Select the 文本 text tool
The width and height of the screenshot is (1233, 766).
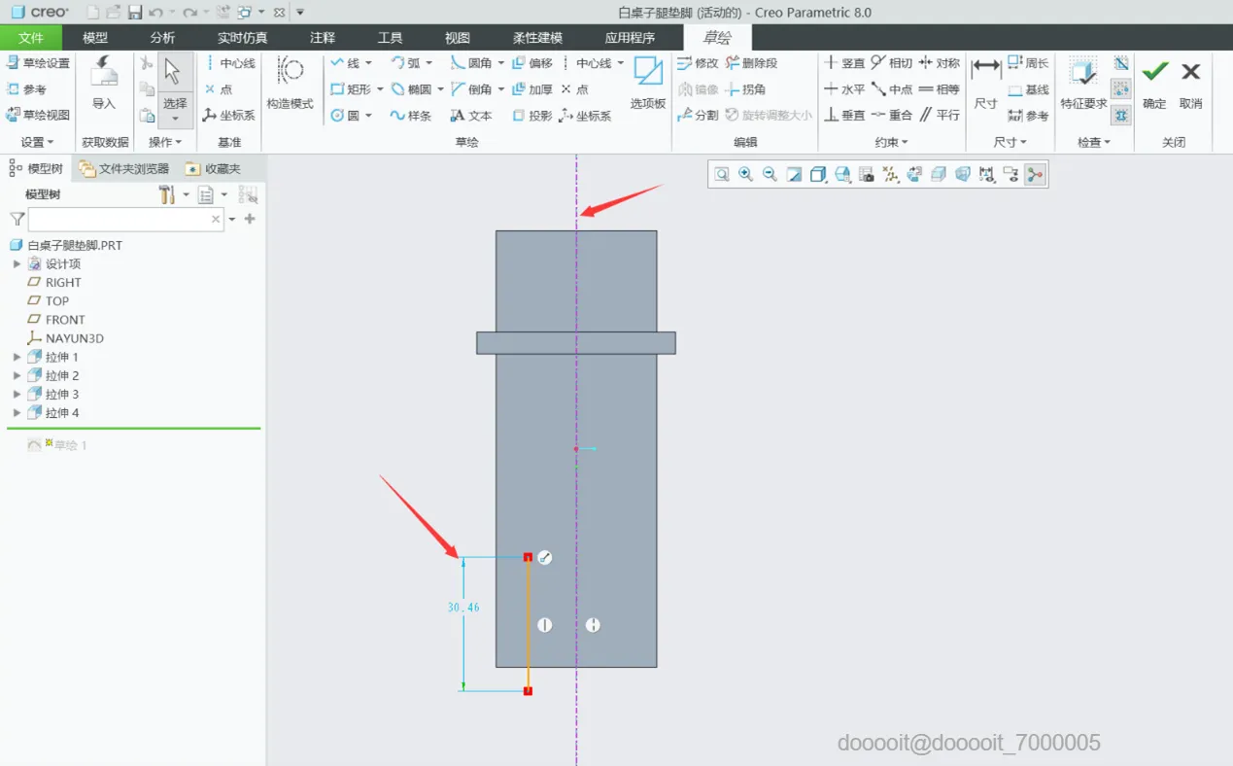click(471, 116)
